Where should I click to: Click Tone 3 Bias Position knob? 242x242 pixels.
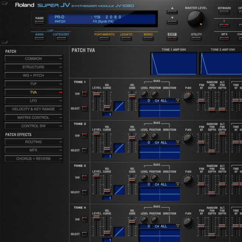point(155,178)
